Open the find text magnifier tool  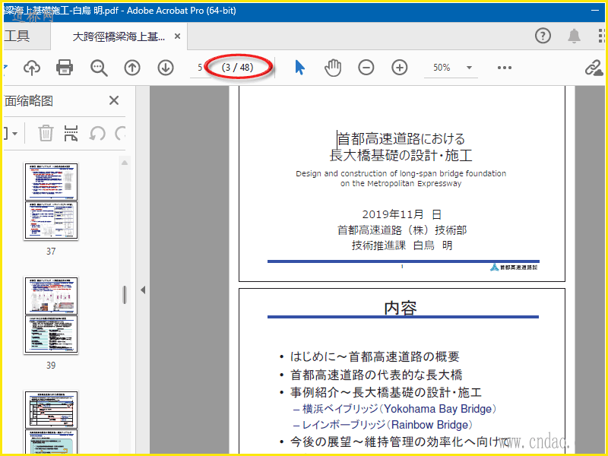(99, 68)
